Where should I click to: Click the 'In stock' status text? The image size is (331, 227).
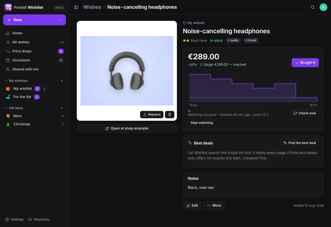(x=216, y=40)
